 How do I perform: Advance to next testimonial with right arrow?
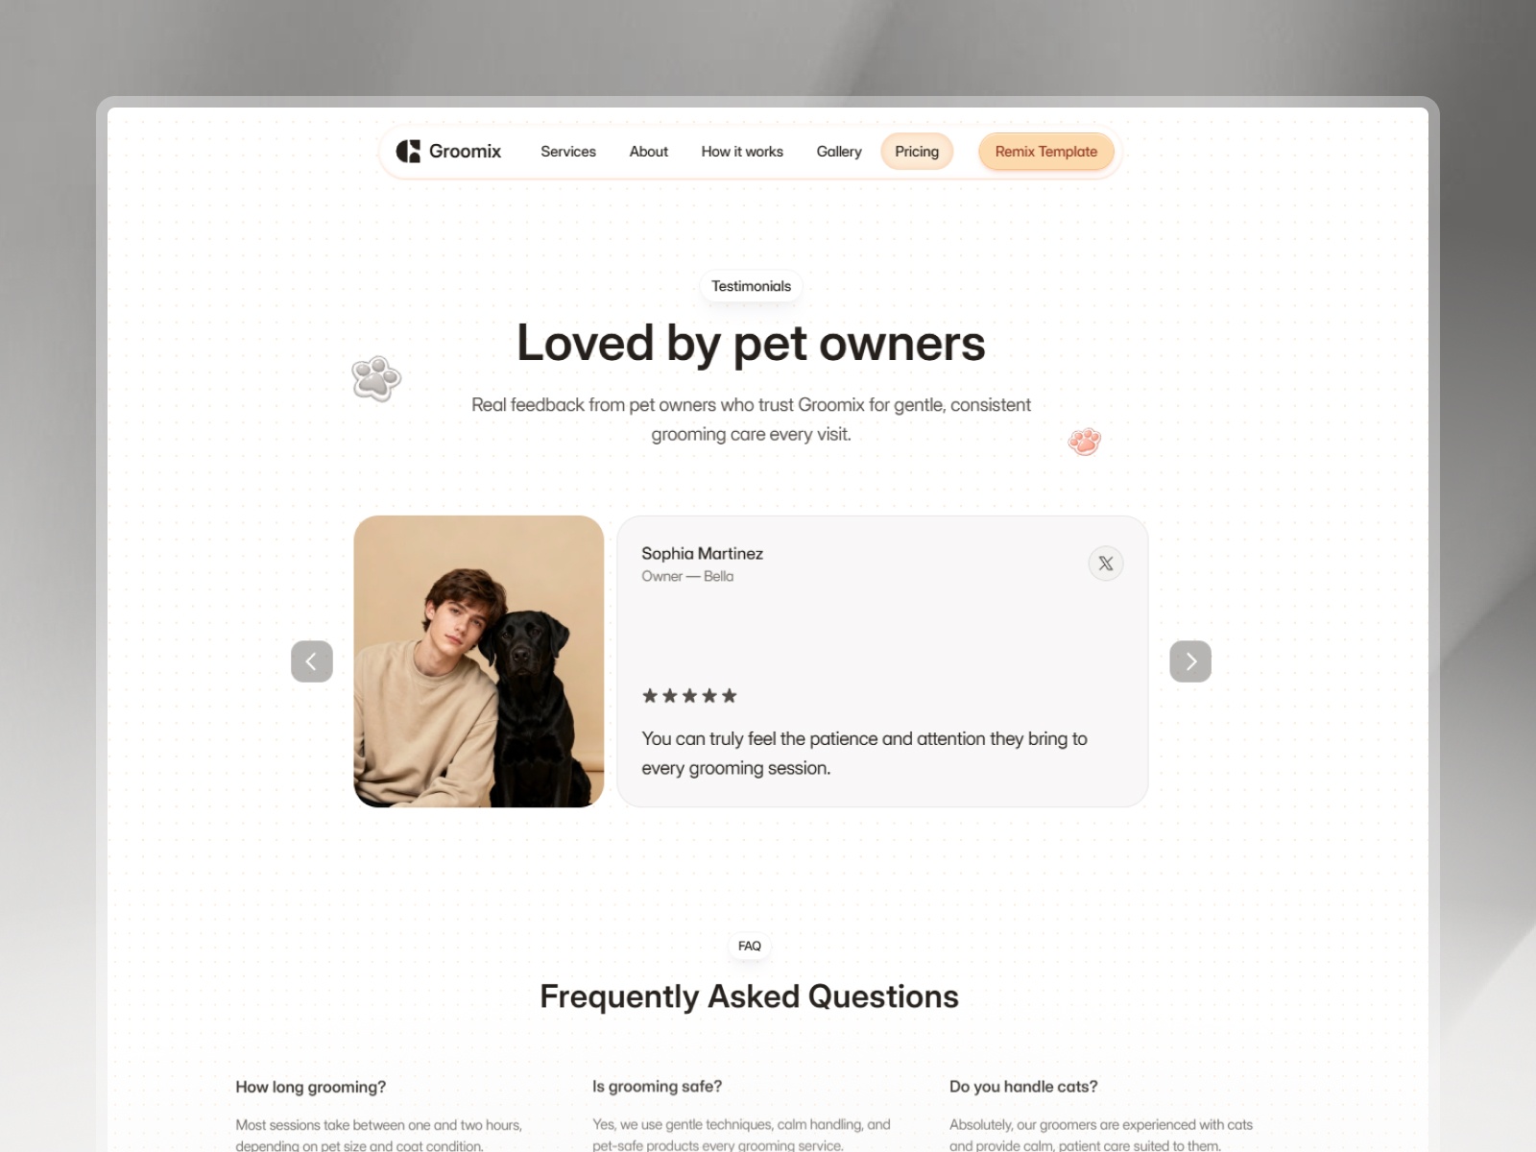(x=1190, y=661)
